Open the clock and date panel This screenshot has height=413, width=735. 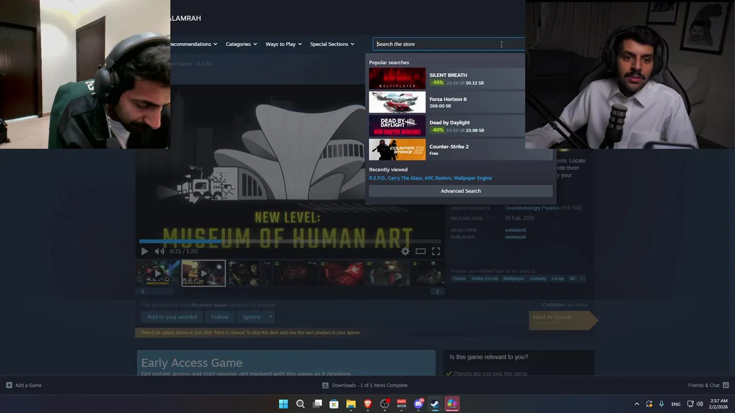719,404
